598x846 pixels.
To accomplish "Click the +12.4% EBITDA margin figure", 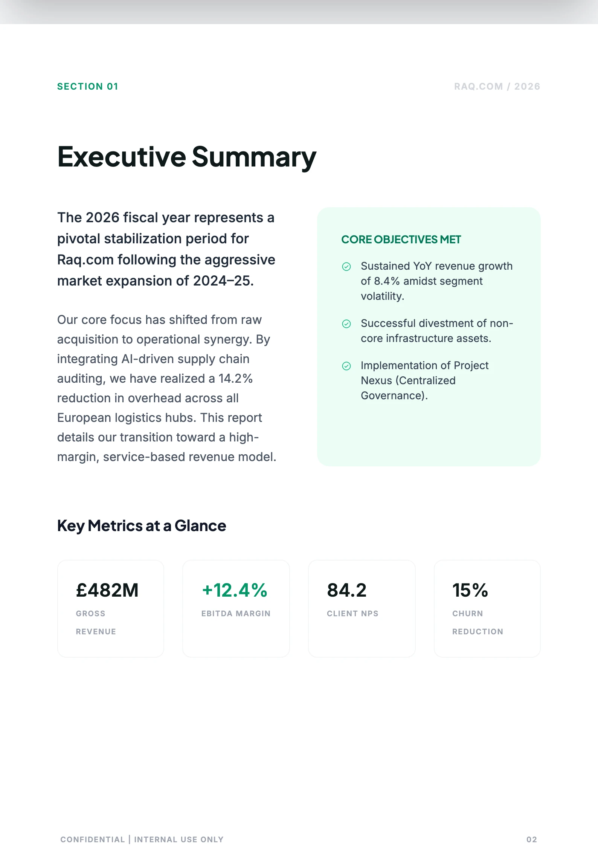I will 235,590.
